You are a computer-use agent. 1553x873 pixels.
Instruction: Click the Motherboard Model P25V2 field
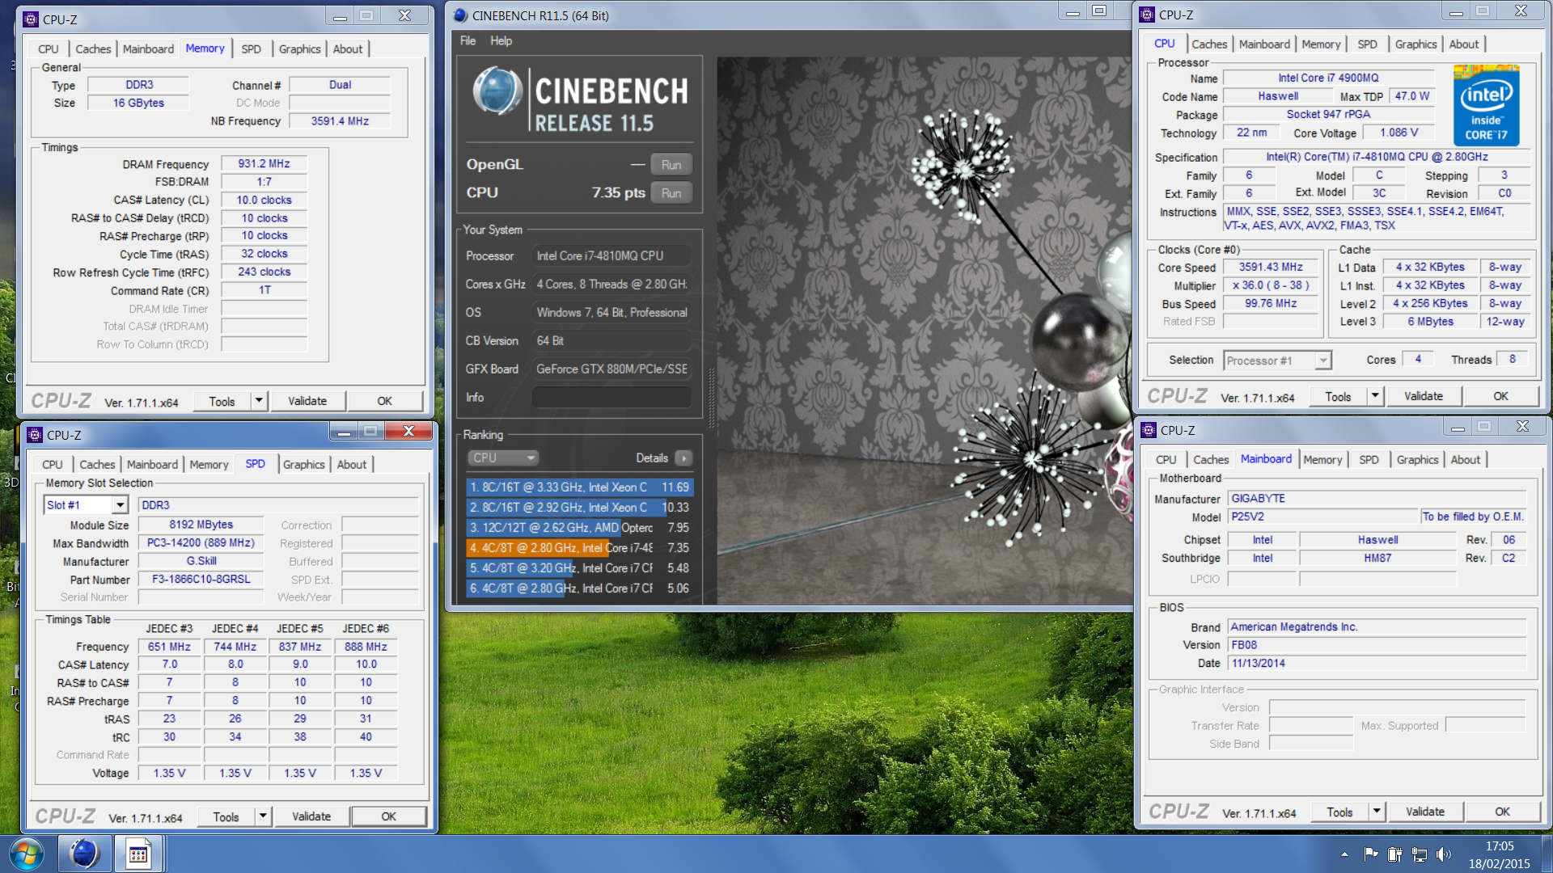1322,517
